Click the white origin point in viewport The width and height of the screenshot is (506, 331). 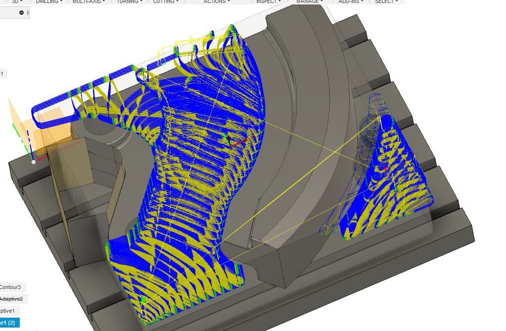[x=34, y=162]
